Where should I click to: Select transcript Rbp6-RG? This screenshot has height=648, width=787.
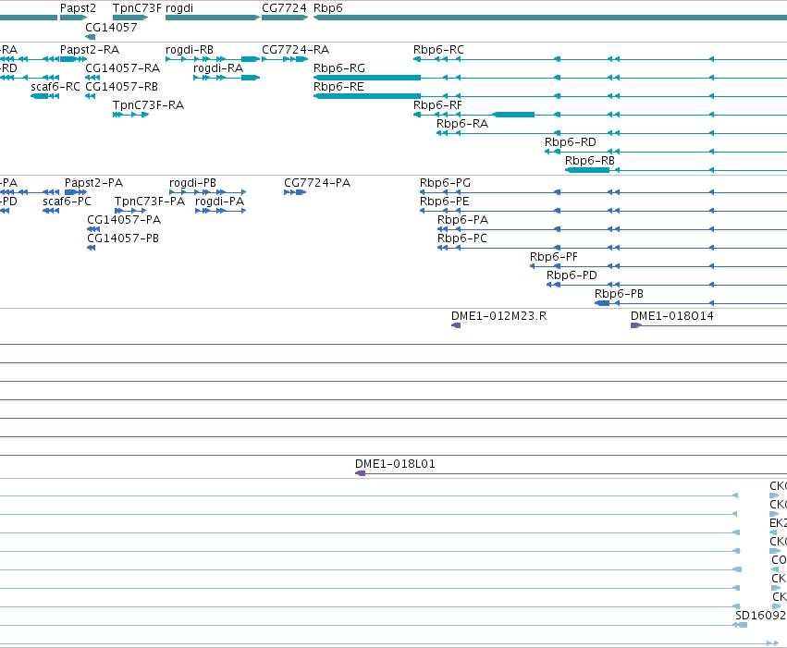(x=339, y=67)
